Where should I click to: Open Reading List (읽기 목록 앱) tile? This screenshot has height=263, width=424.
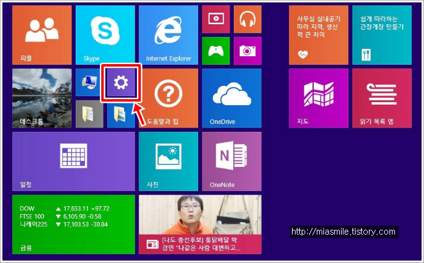click(382, 98)
